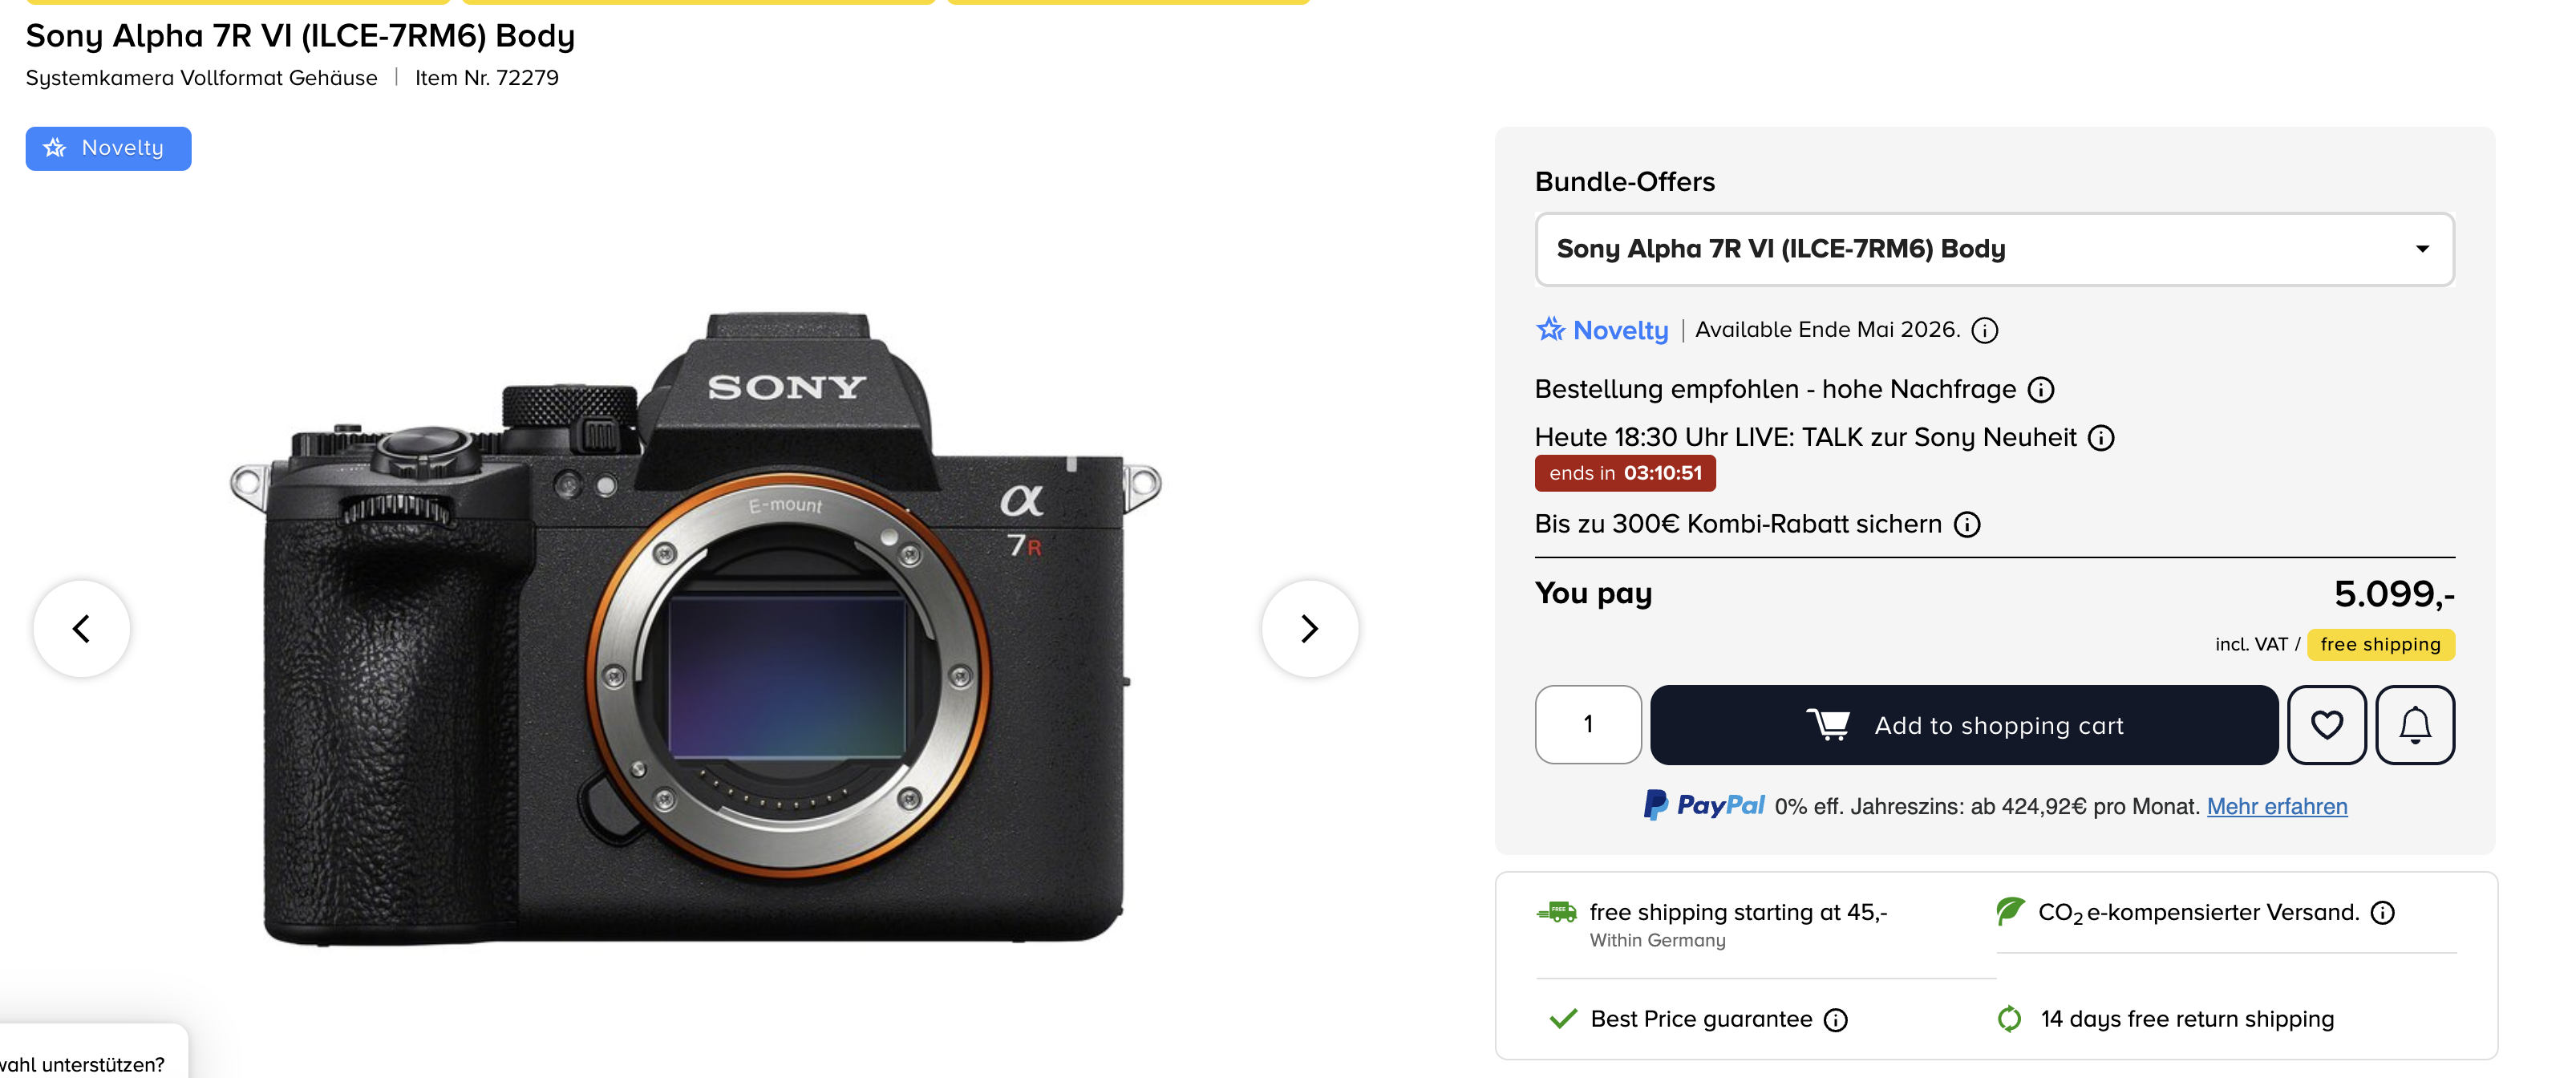Open info icon beside Available Ende Mai 2026
The image size is (2576, 1078).
tap(1984, 330)
